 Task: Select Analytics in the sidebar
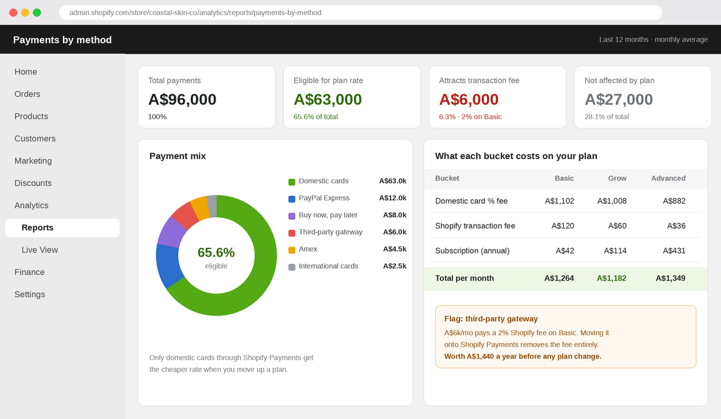coord(31,206)
